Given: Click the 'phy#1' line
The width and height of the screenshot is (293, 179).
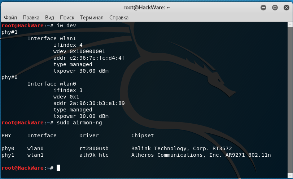Looking at the screenshot, I should [x=9, y=32].
